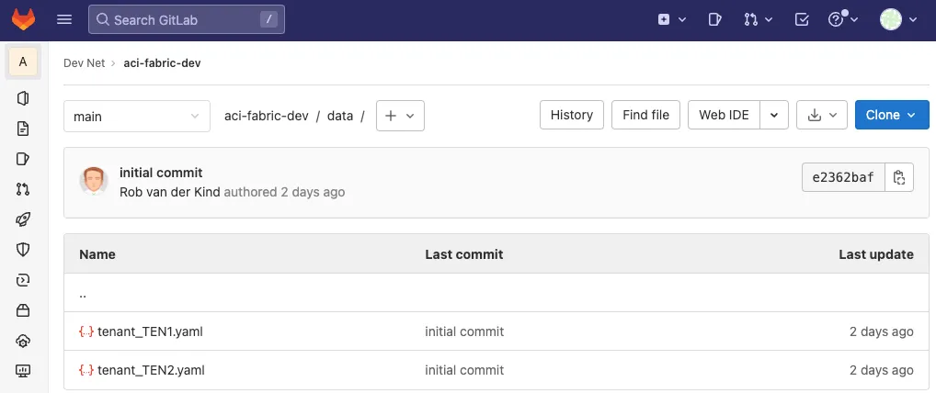Expand the Clone dropdown button
The width and height of the screenshot is (936, 393).
tap(890, 115)
